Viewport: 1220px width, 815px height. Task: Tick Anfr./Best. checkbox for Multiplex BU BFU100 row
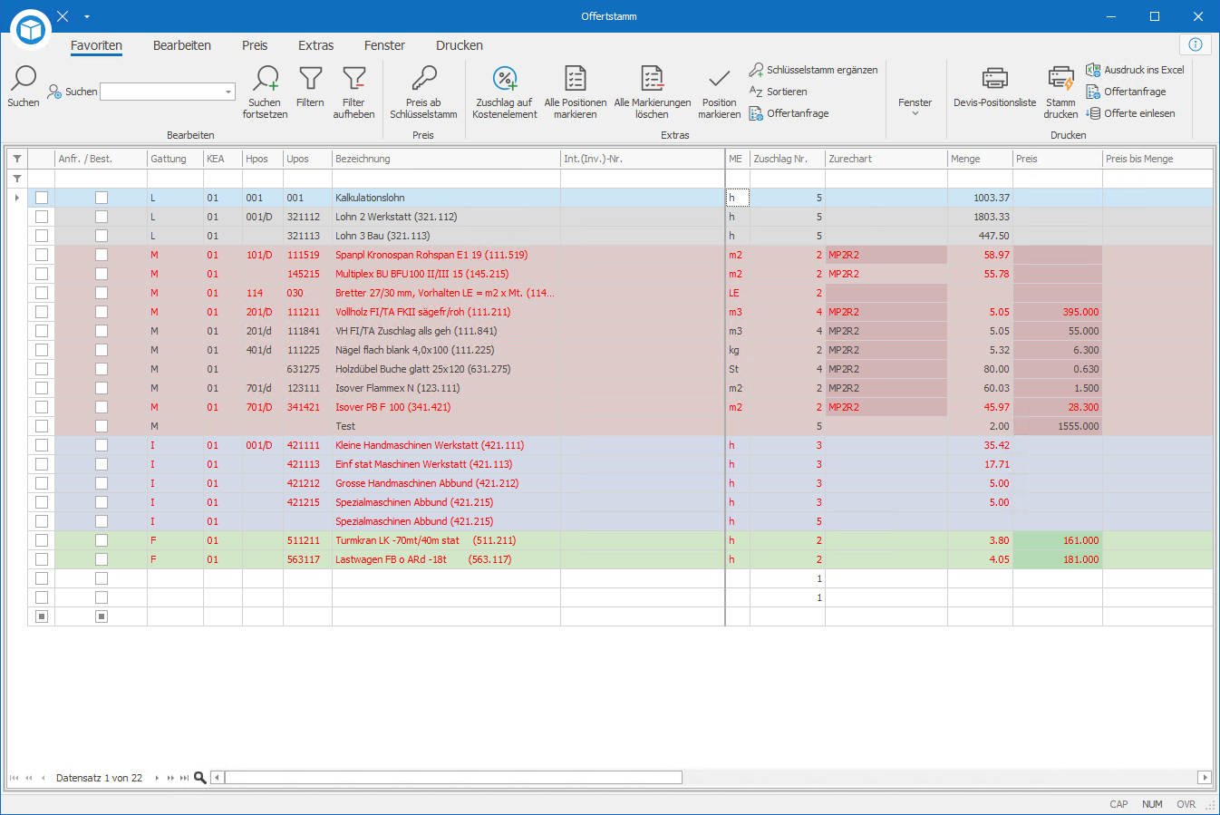[x=102, y=274]
